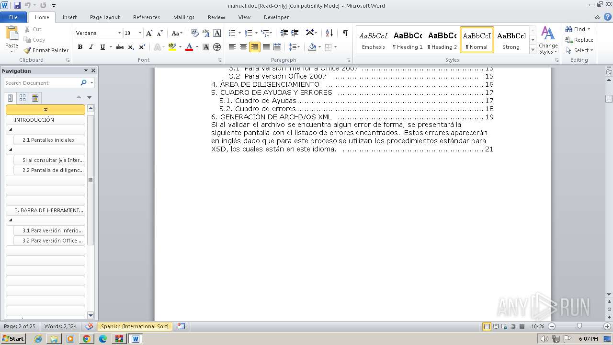The width and height of the screenshot is (613, 345).
Task: Click the Copy button
Action: (34, 40)
